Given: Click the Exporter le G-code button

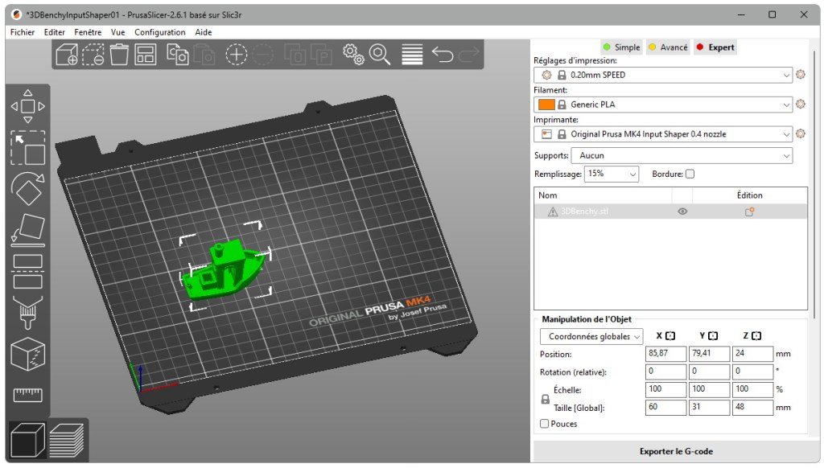Looking at the screenshot, I should (676, 451).
